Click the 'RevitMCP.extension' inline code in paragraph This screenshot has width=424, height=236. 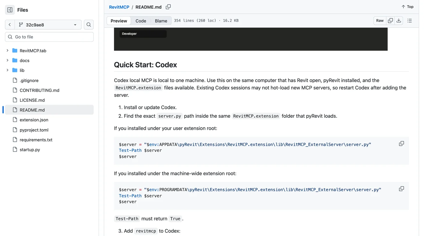[138, 88]
